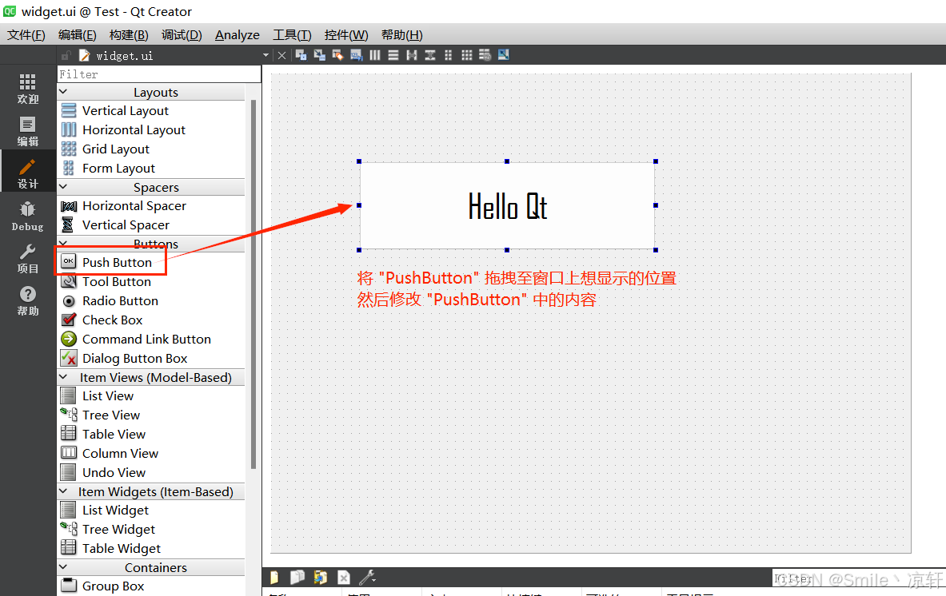946x596 pixels.
Task: Click the widget.ui file icon
Action: tap(85, 55)
